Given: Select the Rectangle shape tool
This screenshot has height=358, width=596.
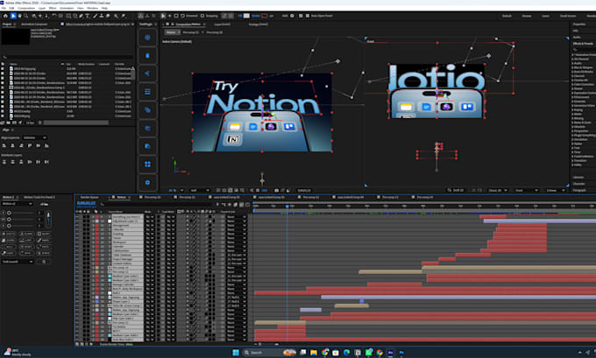Looking at the screenshot, I should [x=68, y=16].
